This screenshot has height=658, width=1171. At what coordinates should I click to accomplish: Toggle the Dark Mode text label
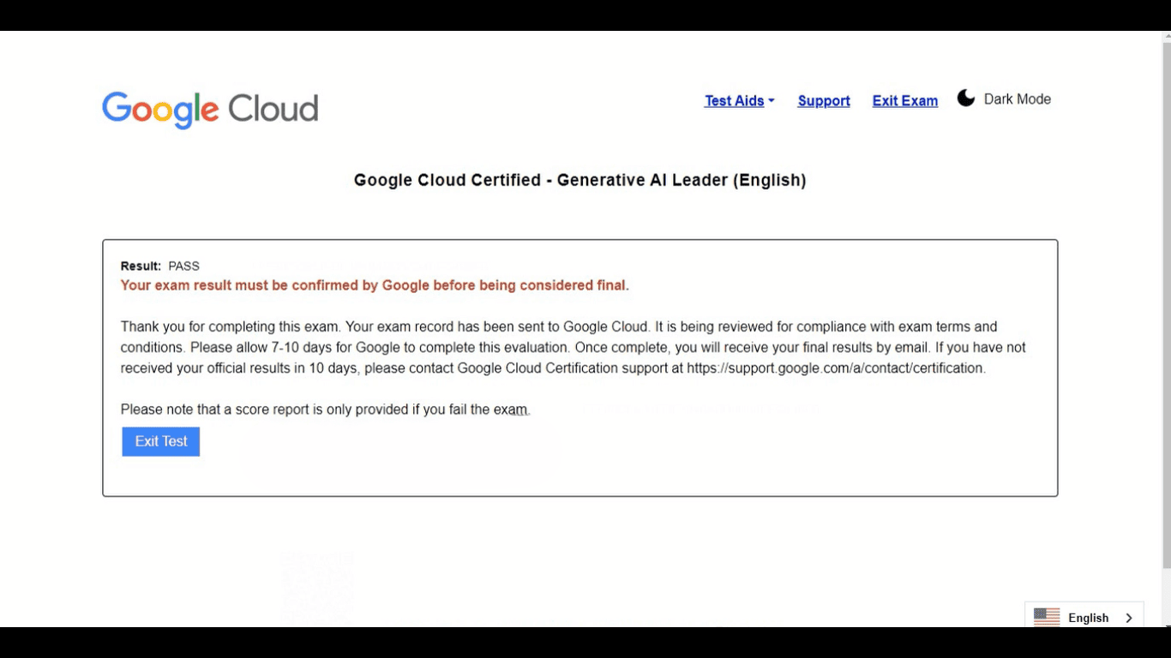coord(1018,99)
